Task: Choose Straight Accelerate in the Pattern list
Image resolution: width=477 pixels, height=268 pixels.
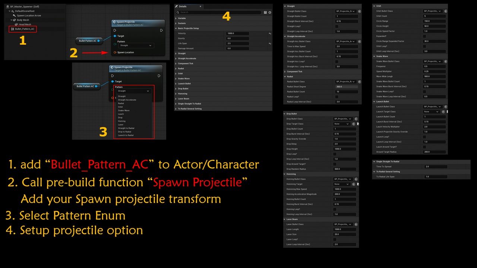Action: 127,100
